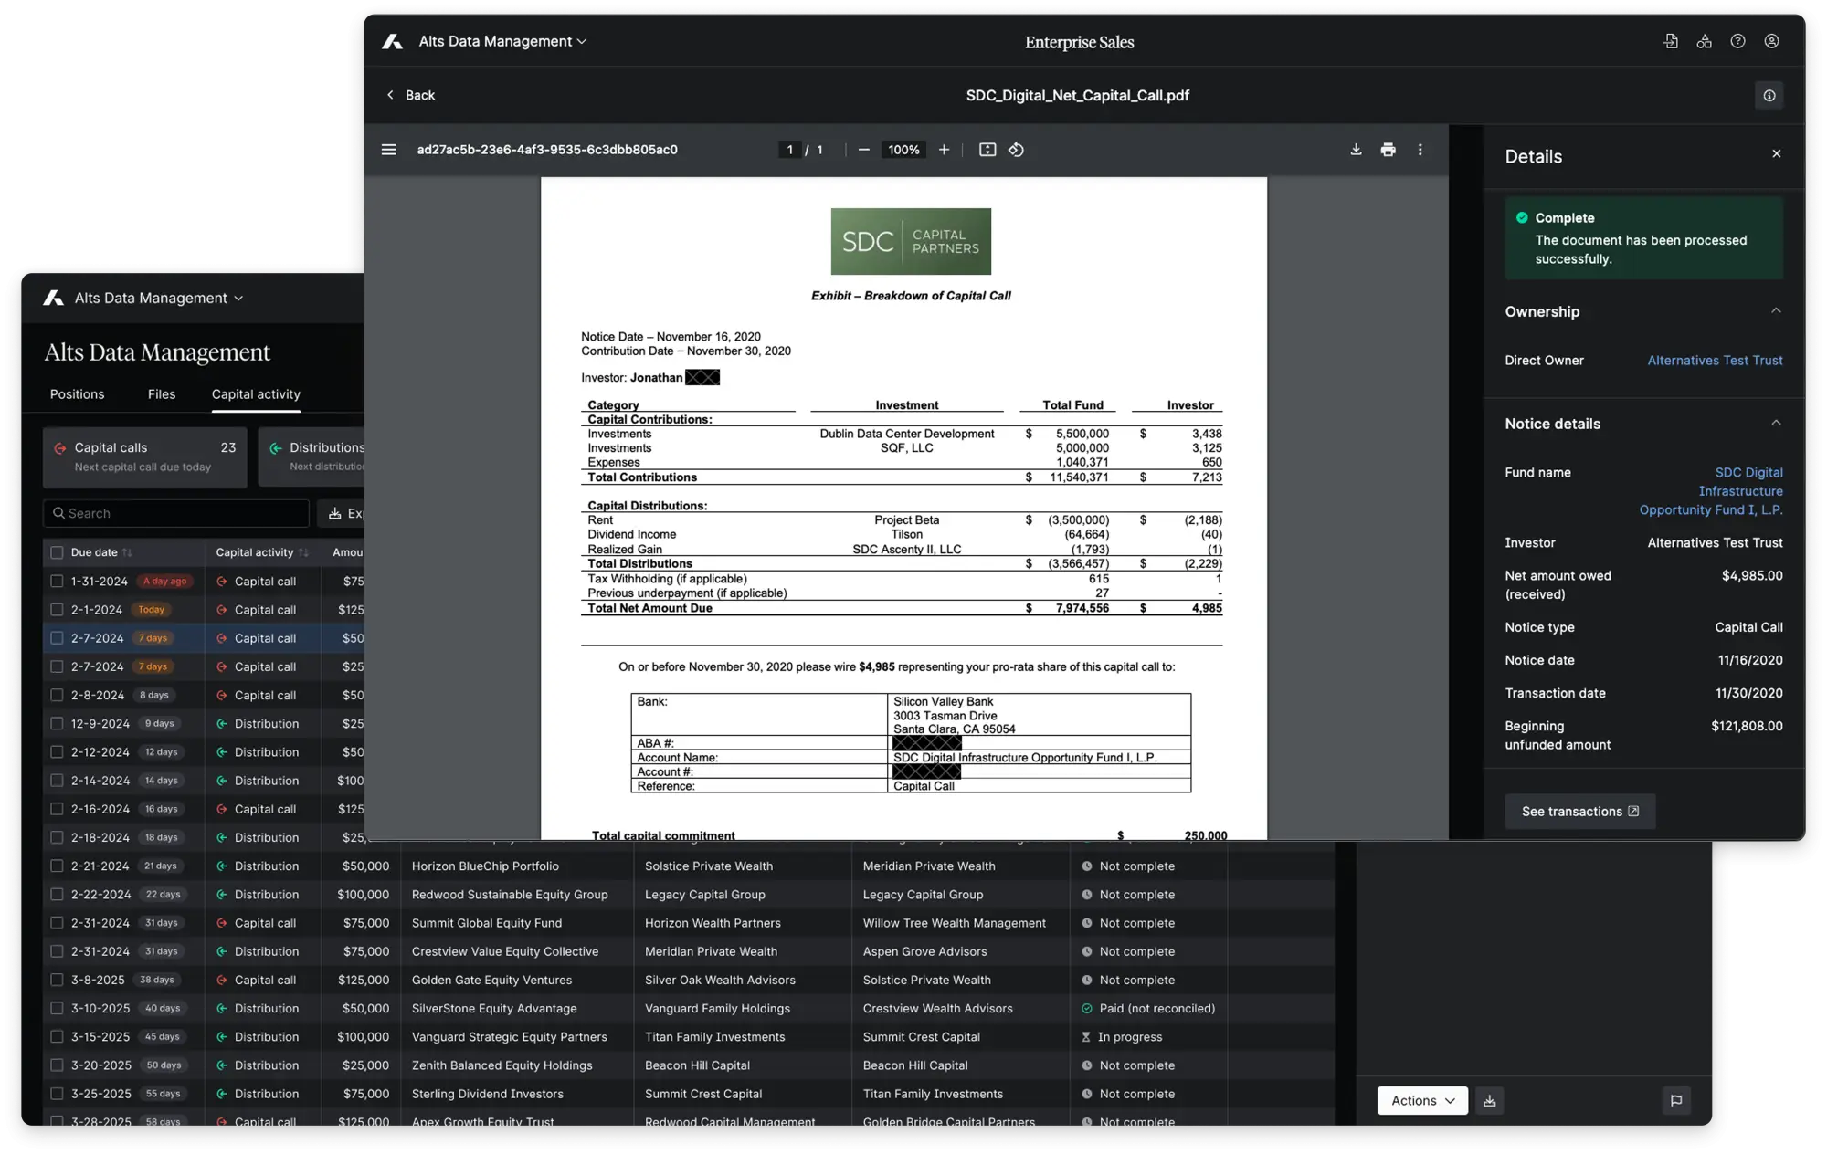Image resolution: width=1827 pixels, height=1154 pixels.
Task: Switch to Positions tab
Action: click(x=78, y=394)
